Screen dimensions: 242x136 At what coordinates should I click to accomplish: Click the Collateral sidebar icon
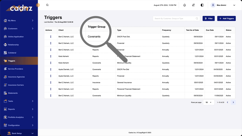[5, 53]
